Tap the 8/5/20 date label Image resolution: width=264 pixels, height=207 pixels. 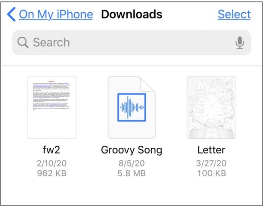tap(132, 163)
